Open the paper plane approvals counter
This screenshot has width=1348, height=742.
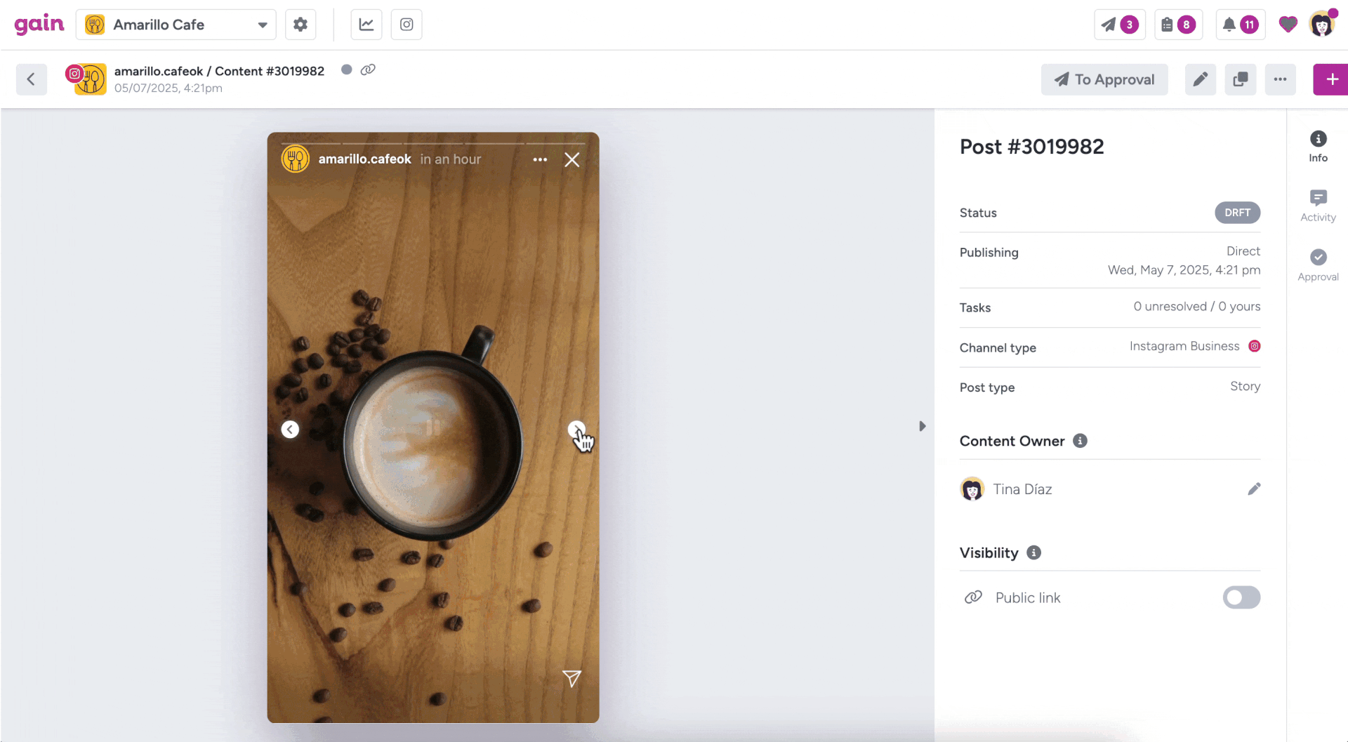click(x=1120, y=25)
